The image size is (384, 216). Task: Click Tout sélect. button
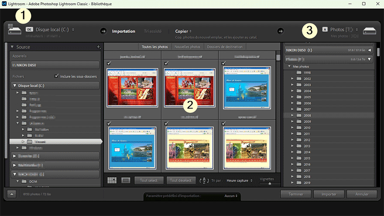click(149, 181)
